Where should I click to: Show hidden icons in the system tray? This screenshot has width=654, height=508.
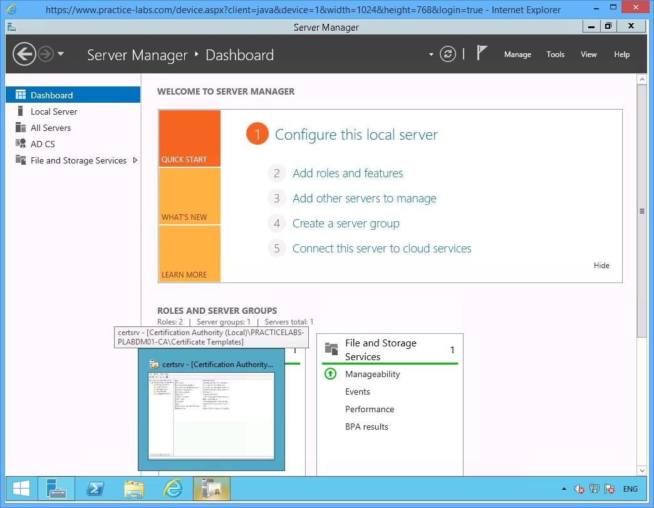[x=563, y=489]
